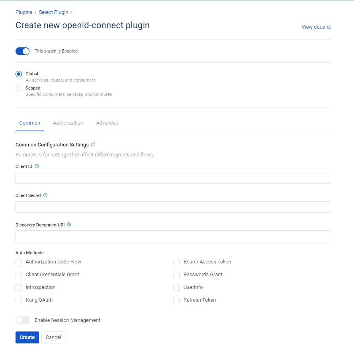
Task: Enable the Refresh Token checkbox
Action: click(x=176, y=300)
